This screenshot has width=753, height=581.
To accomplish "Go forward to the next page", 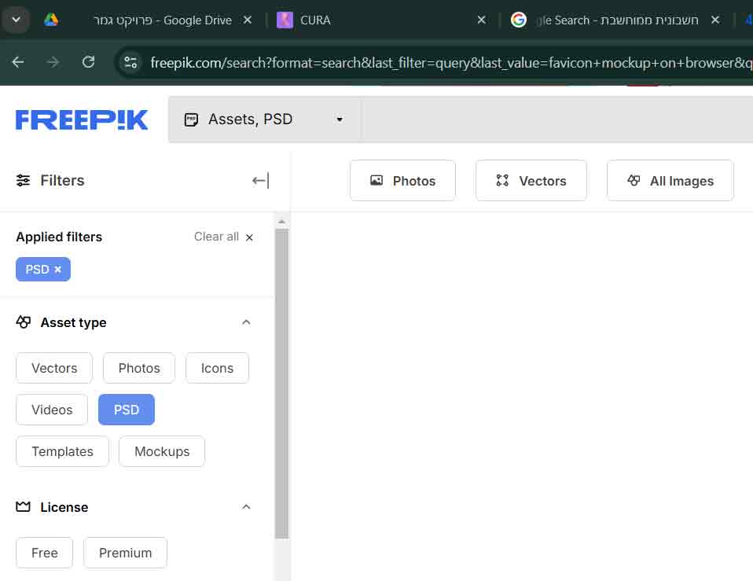I will tap(53, 62).
